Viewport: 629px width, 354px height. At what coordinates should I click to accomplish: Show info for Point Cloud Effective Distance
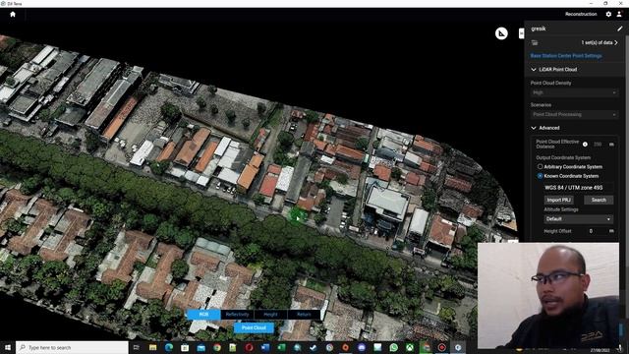pos(585,145)
